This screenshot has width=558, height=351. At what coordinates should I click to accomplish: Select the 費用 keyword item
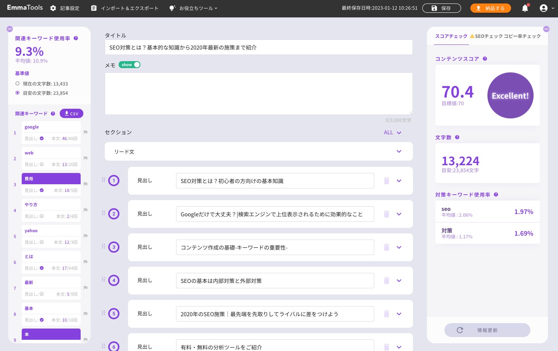point(51,179)
